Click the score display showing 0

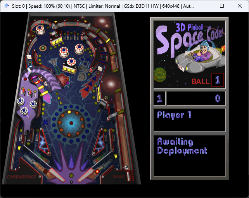pos(195,99)
